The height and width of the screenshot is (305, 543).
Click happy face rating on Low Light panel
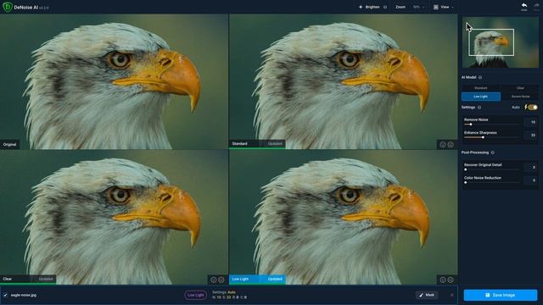tap(443, 280)
